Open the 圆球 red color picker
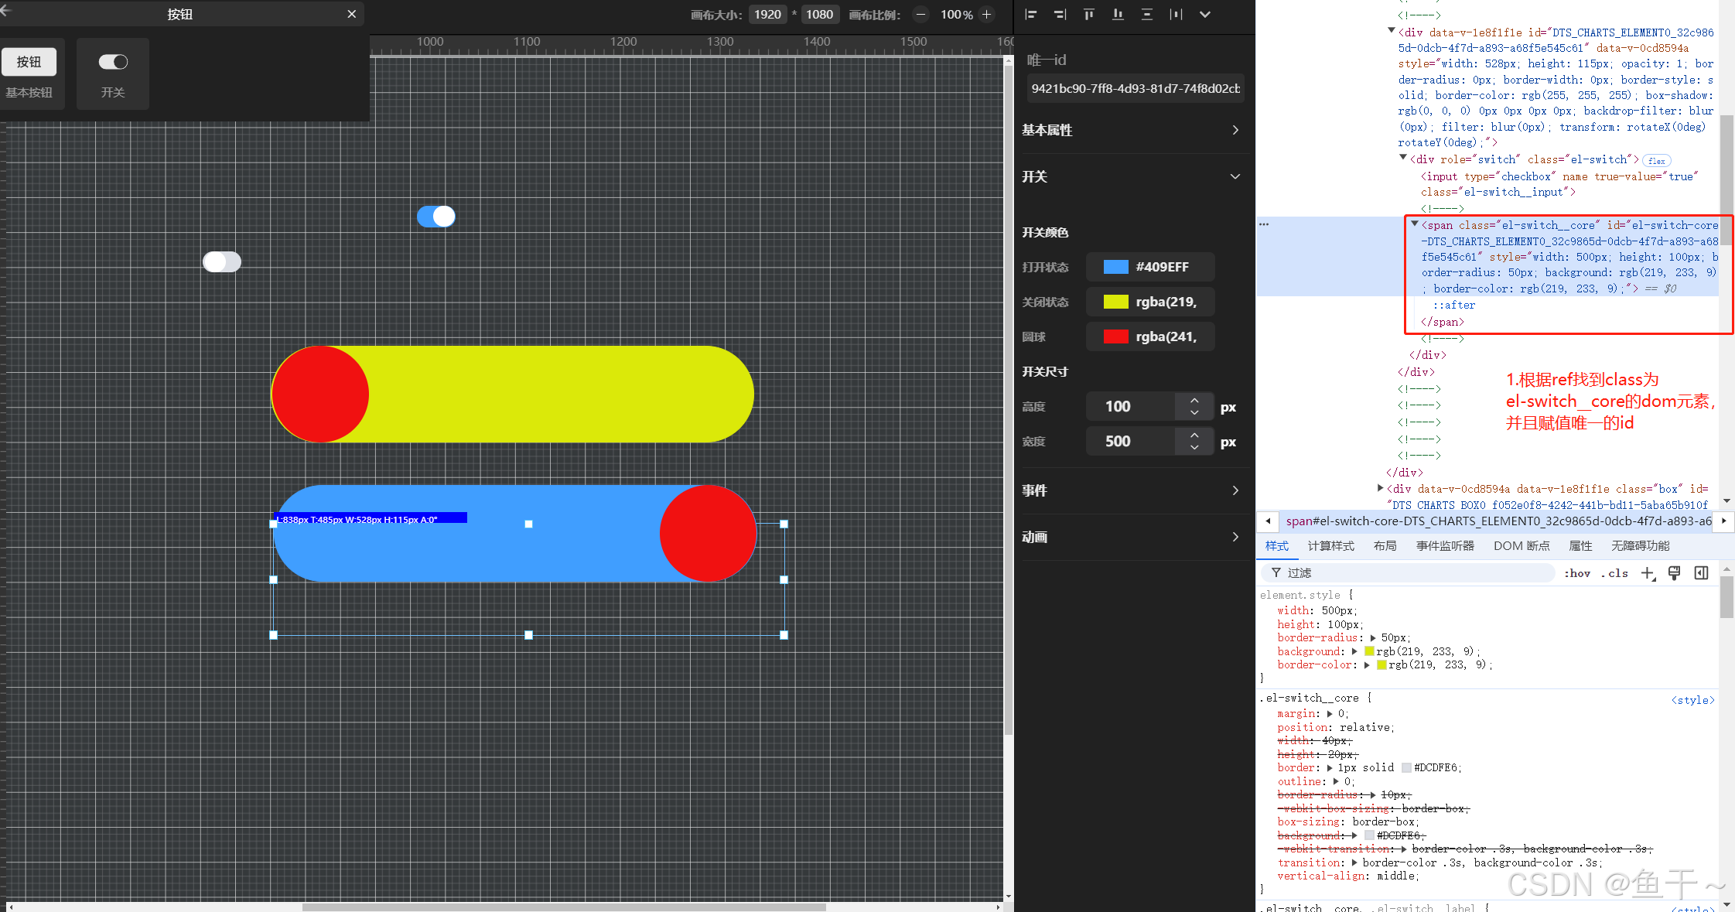 [1150, 336]
